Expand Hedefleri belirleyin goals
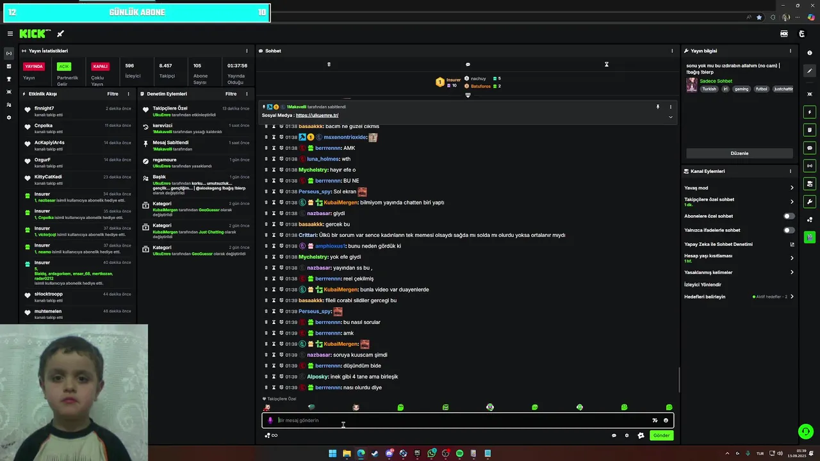The width and height of the screenshot is (820, 461). [792, 296]
